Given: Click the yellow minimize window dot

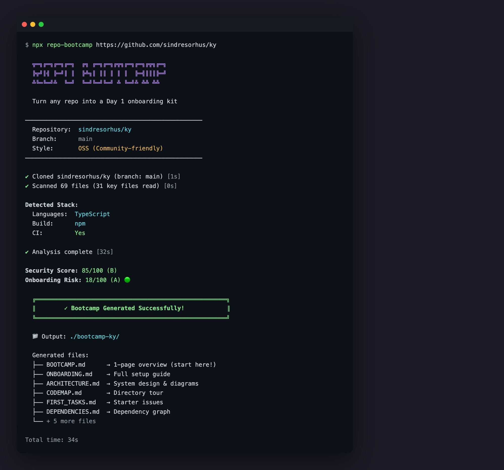Looking at the screenshot, I should (x=33, y=24).
